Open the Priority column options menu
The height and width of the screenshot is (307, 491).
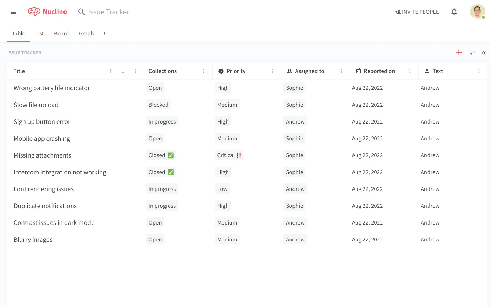(x=273, y=71)
